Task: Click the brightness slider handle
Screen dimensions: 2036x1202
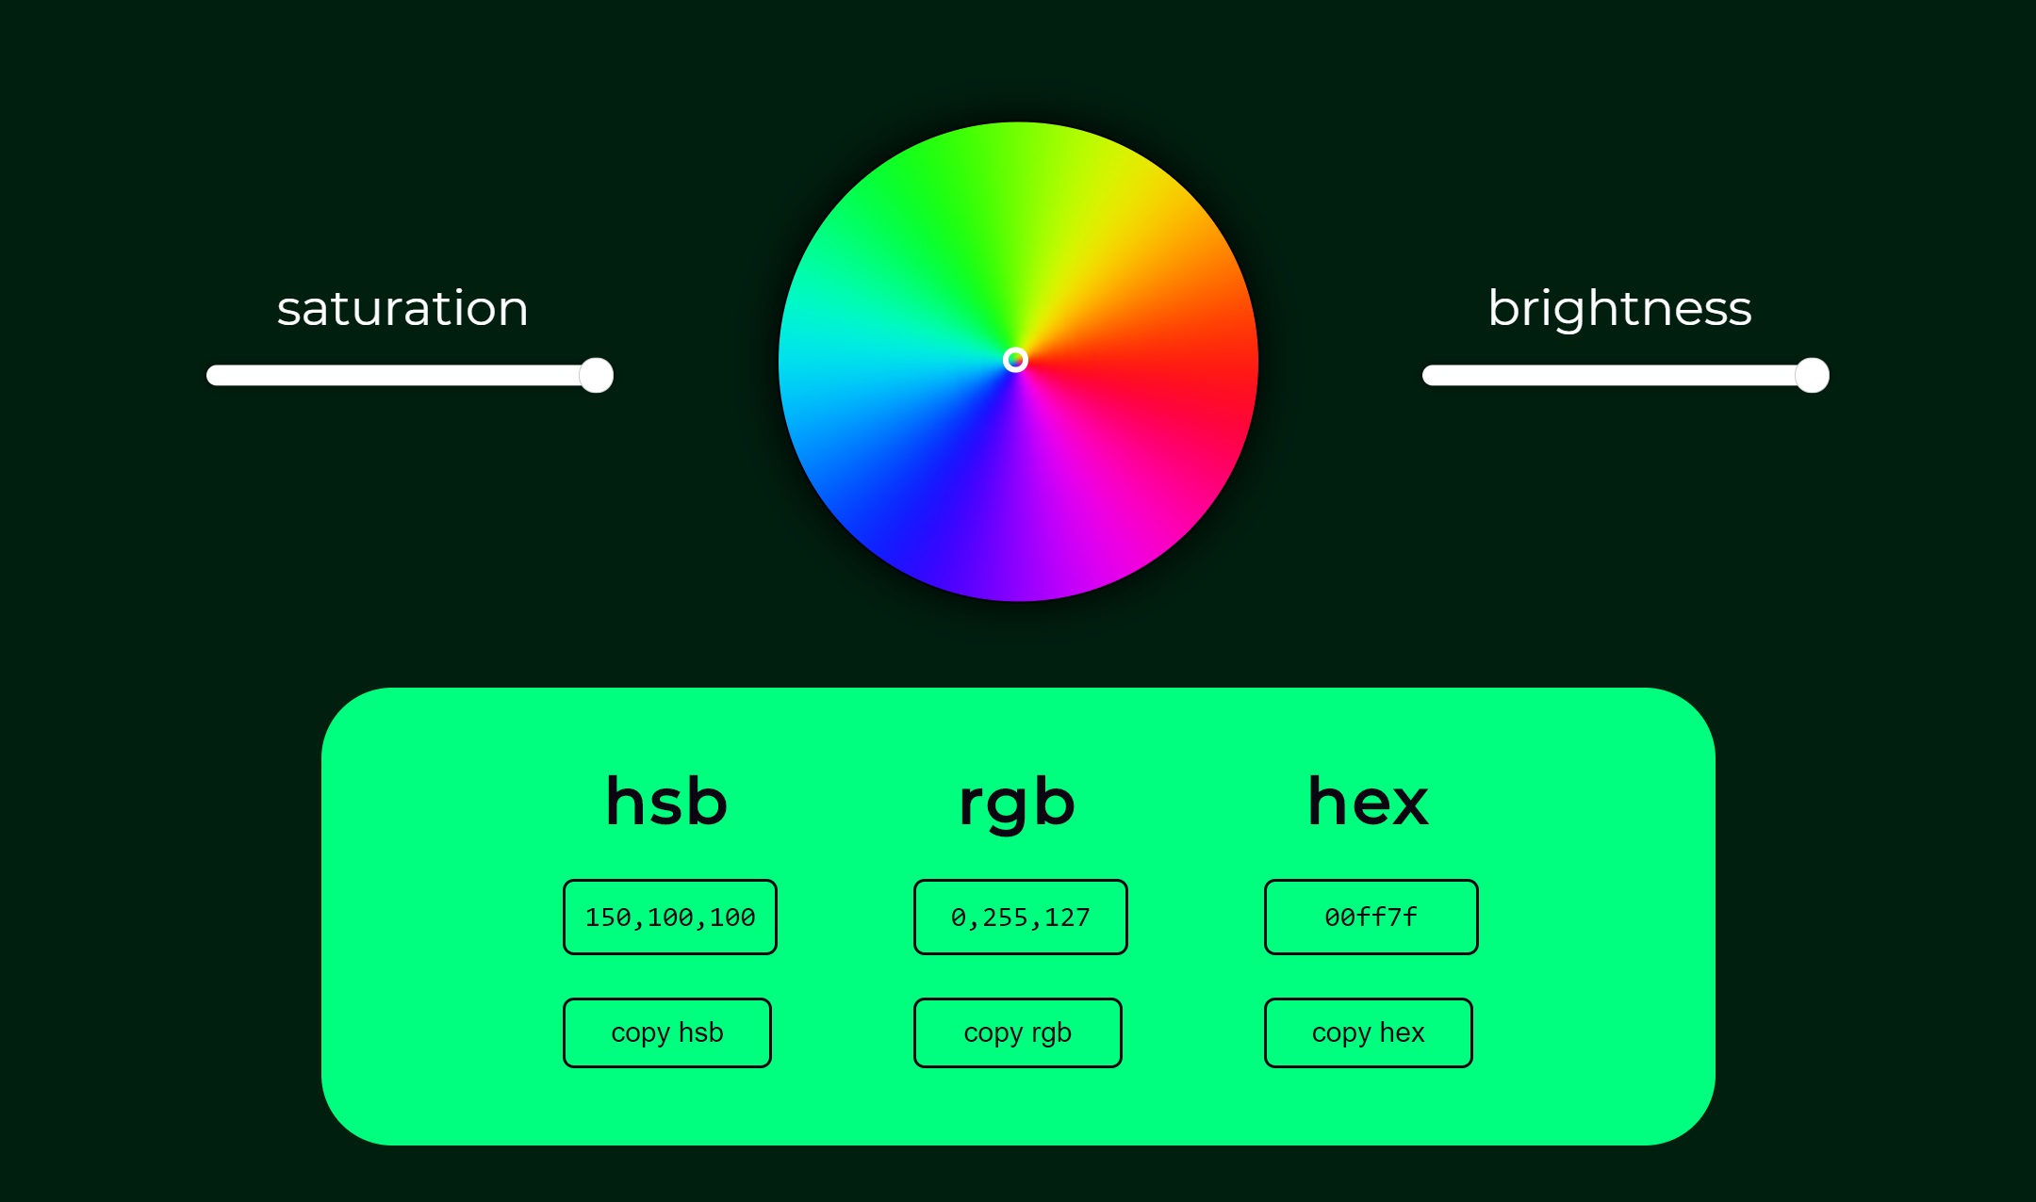Action: (1812, 375)
